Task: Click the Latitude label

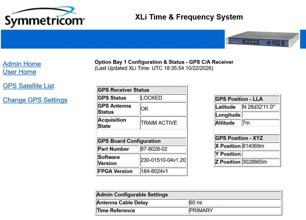Action: coord(225,107)
